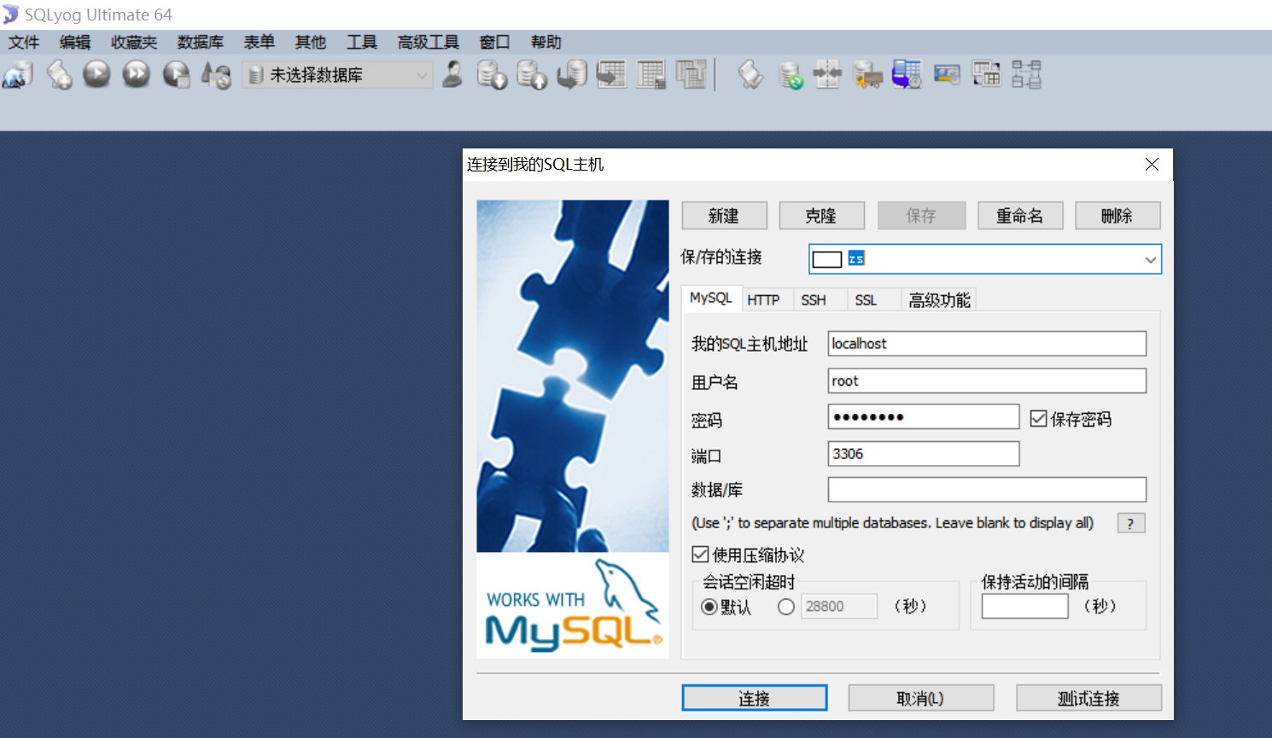Viewport: 1272px width, 738px height.
Task: Open the 编辑 menu
Action: 75,42
